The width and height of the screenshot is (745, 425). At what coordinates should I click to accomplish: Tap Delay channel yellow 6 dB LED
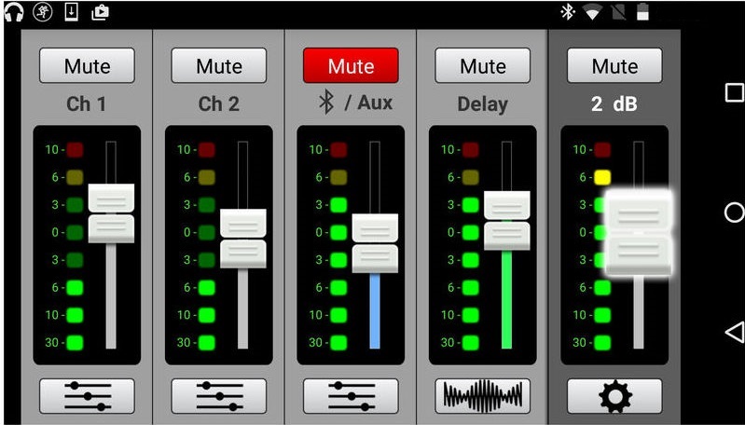470,178
